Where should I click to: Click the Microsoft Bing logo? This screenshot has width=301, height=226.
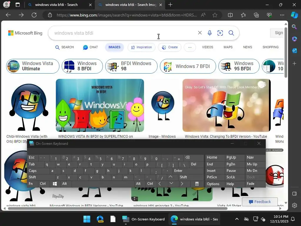click(x=25, y=33)
